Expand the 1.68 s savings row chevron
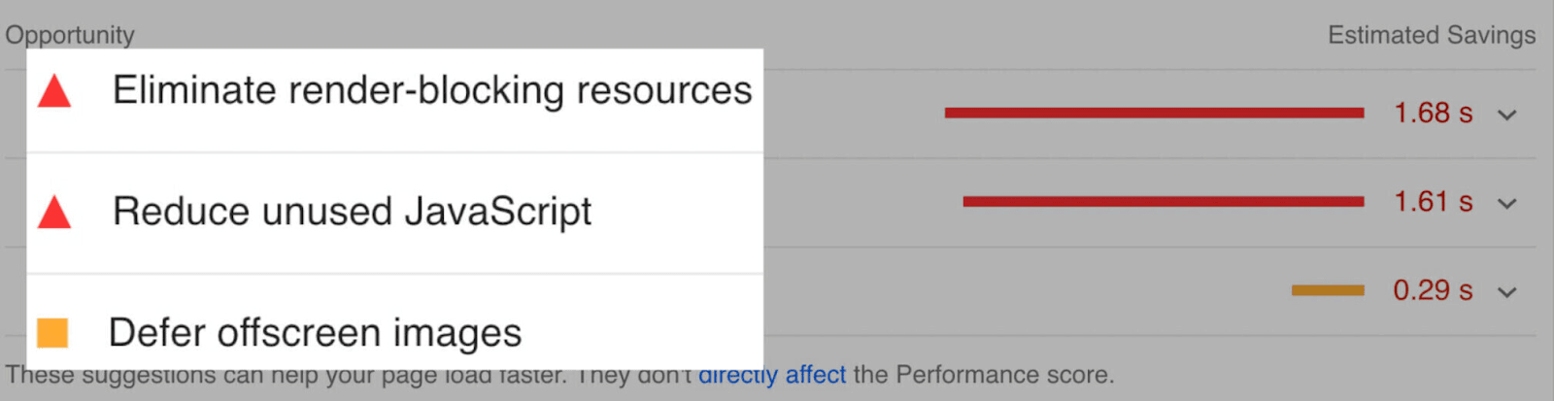Screen dimensions: 1554x401 1506,116
